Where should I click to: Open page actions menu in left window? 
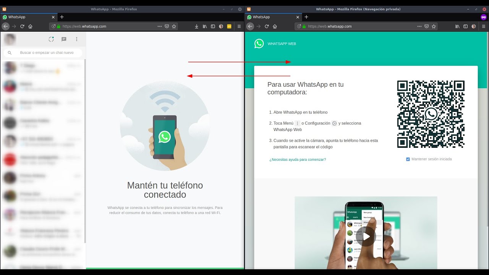pos(160,26)
